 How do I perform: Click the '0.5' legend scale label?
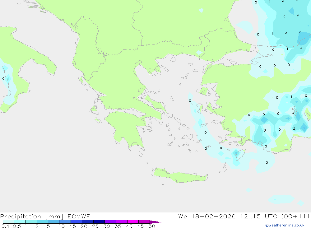pyautogui.click(x=17, y=226)
